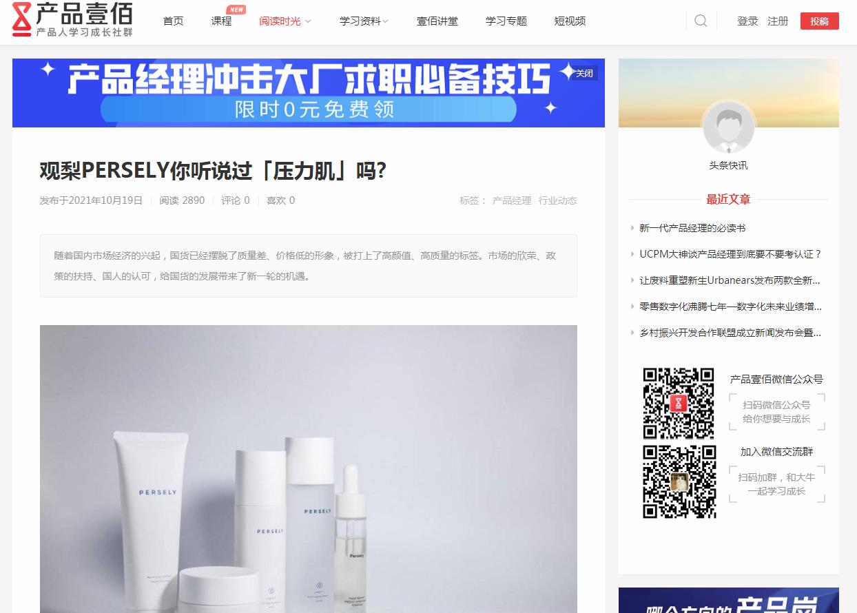Click the 头条快讯 author avatar

[729, 127]
